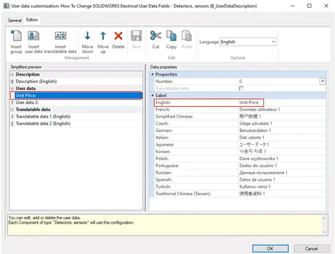Select the Edition tab
This screenshot has height=254, width=335.
[x=32, y=20]
